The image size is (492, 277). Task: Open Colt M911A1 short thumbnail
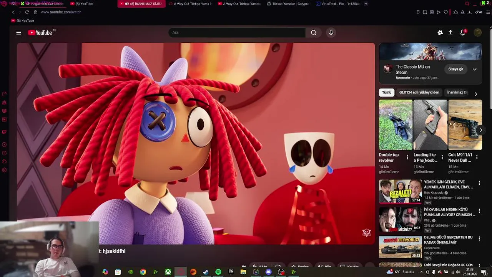click(x=465, y=125)
